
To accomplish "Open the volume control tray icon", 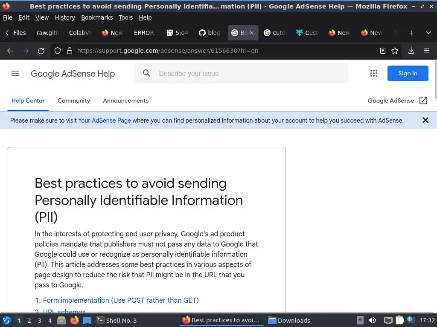I will point(372,320).
